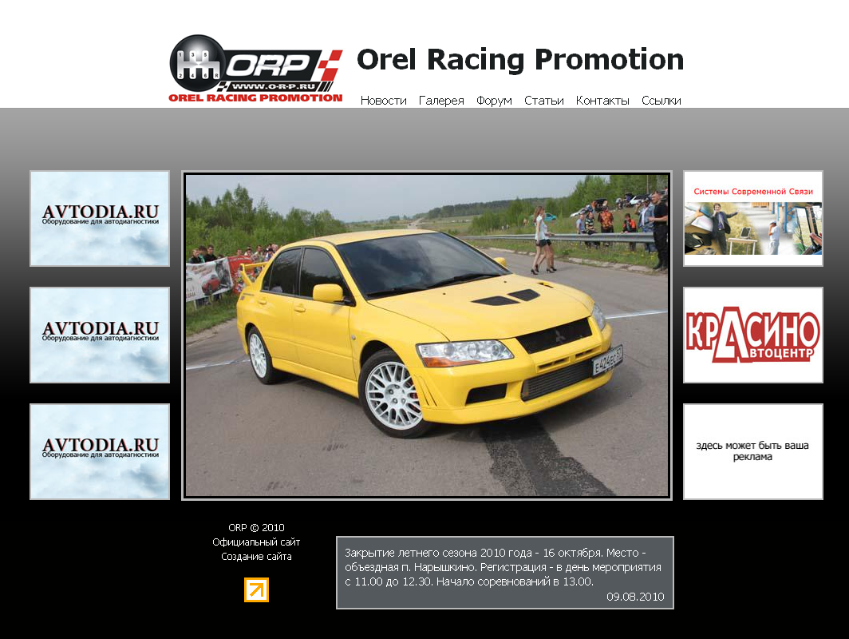Open the Новости menu item
The image size is (849, 639).
383,101
